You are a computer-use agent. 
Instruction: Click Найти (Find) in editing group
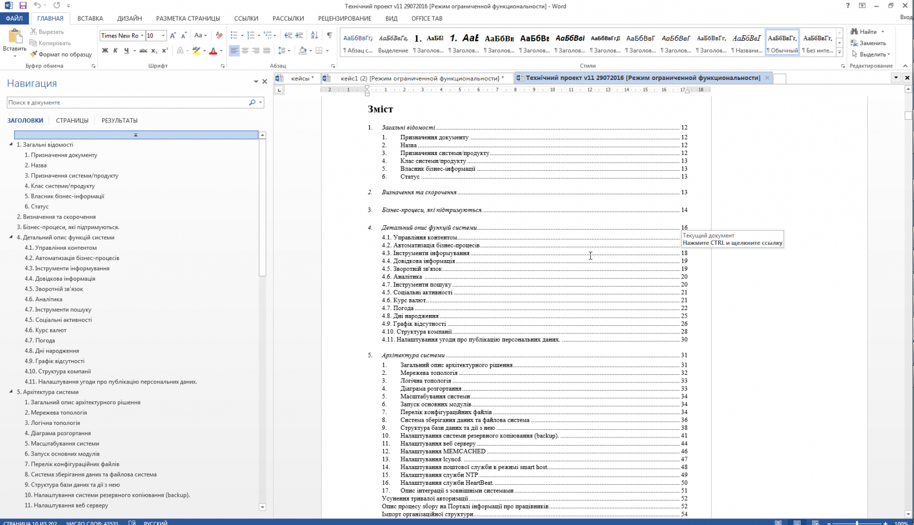tap(868, 32)
